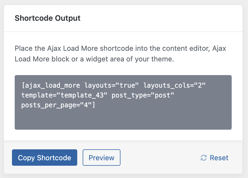The image size is (248, 178).
Task: Click the Copy Shortcode button
Action: pos(44,158)
